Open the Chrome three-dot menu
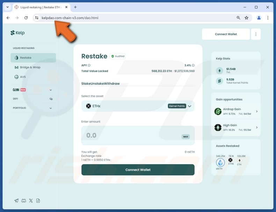This screenshot has width=276, height=212. coord(268,18)
